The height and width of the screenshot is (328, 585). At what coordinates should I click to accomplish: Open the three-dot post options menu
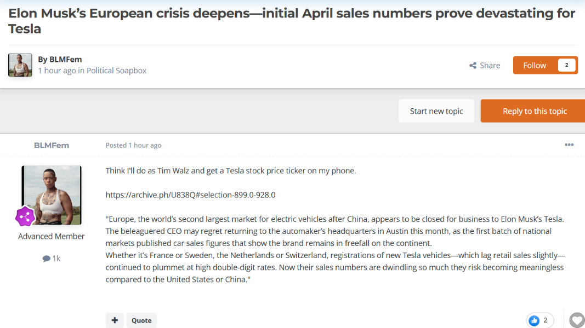[569, 145]
